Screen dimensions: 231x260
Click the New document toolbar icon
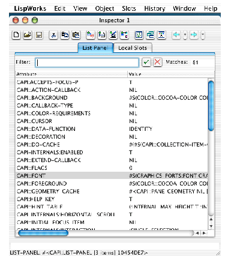(x=16, y=35)
